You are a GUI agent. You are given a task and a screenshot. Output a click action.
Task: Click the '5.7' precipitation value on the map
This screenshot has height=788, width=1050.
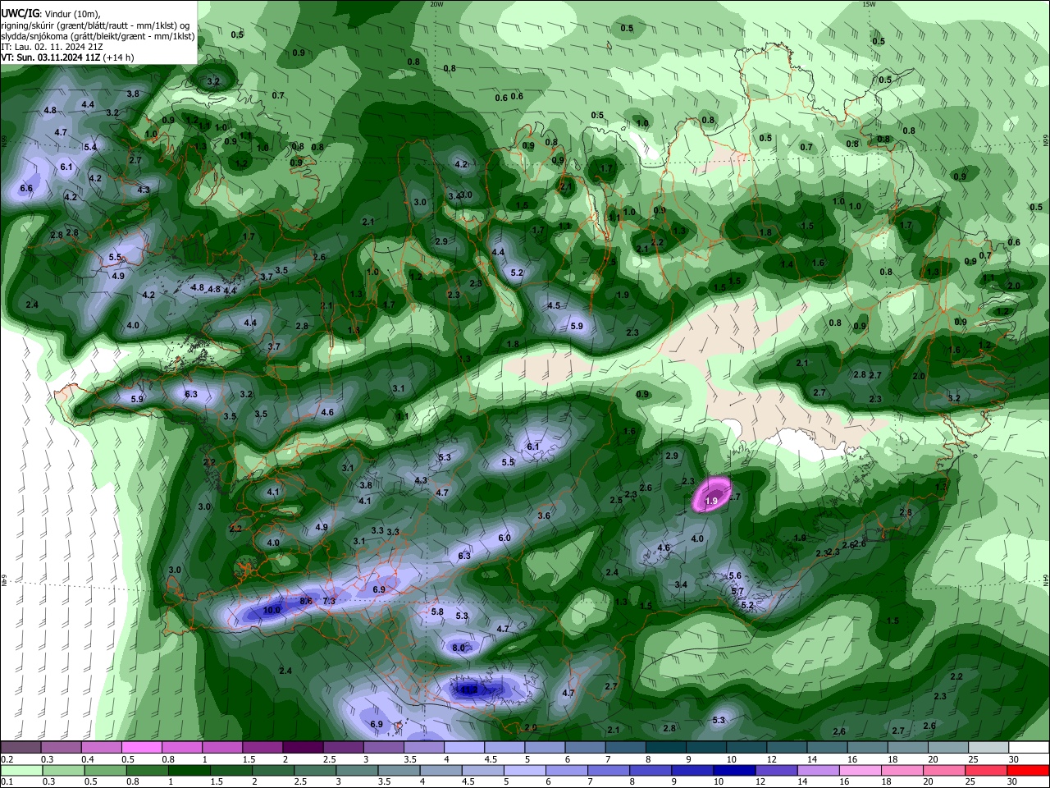pyautogui.click(x=737, y=591)
